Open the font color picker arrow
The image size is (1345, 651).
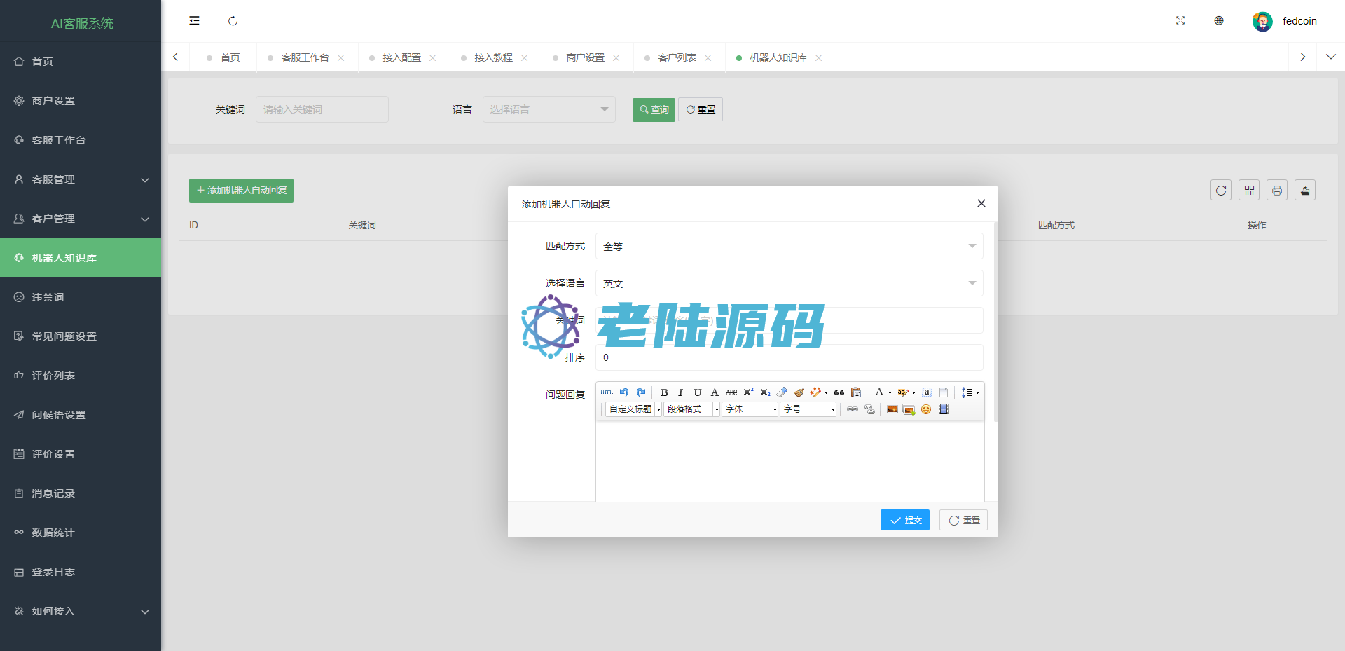890,392
